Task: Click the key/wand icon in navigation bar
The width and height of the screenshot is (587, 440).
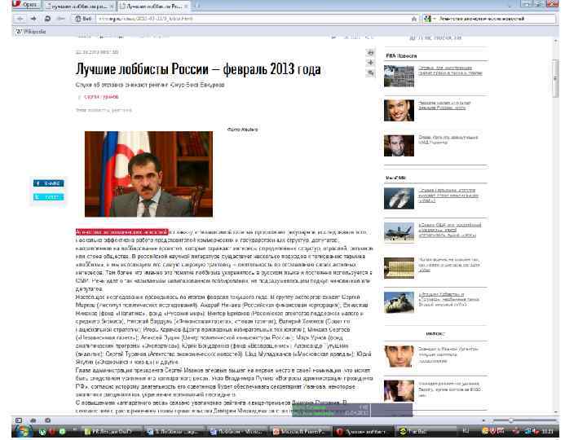Action: click(x=61, y=18)
